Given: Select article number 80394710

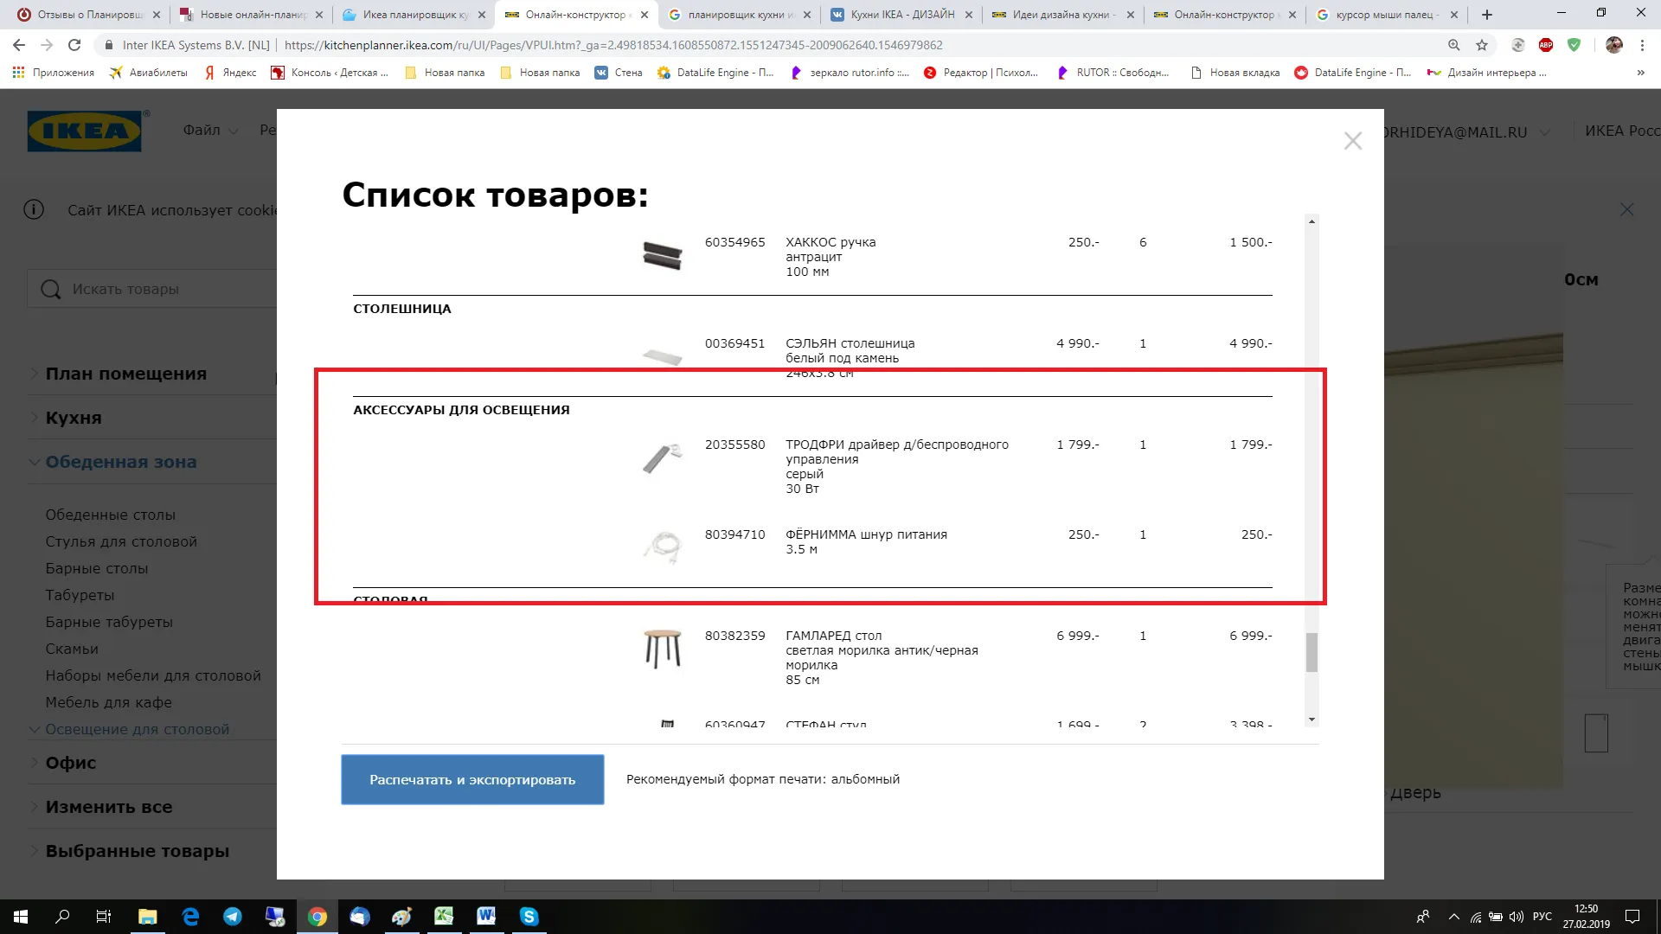Looking at the screenshot, I should pyautogui.click(x=734, y=534).
